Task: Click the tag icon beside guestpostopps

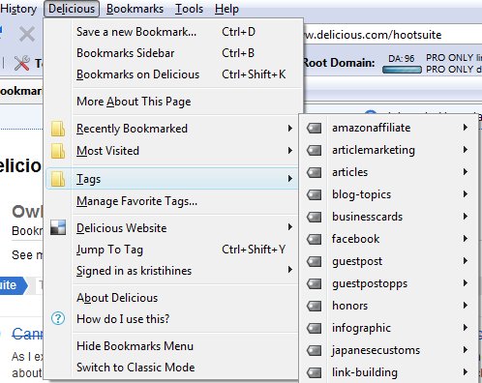Action: click(x=315, y=283)
